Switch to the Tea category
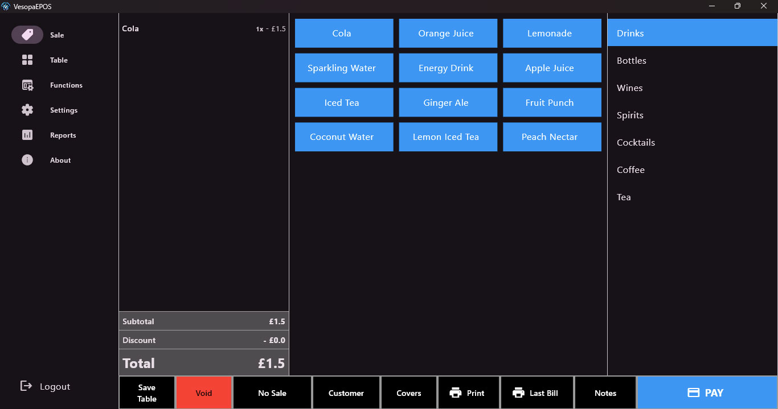The height and width of the screenshot is (409, 778). [x=692, y=197]
